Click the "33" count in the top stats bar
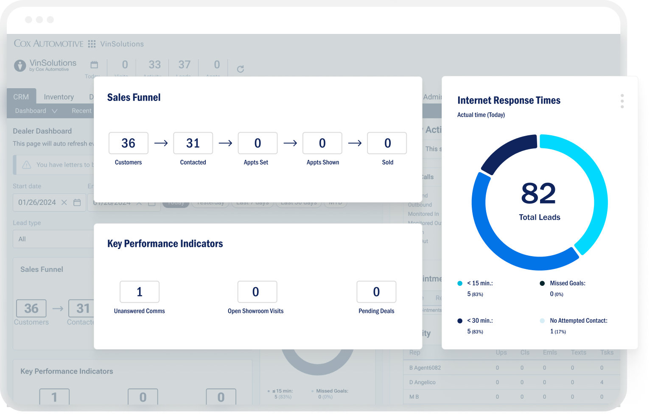This screenshot has width=658, height=419. point(154,64)
